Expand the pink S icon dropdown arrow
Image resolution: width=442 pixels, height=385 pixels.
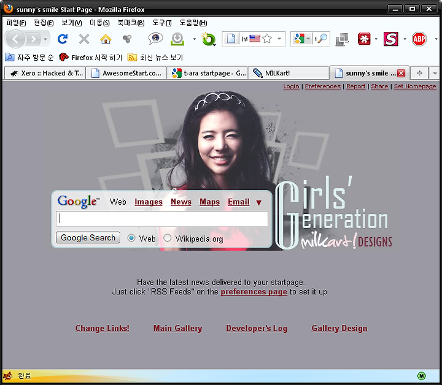(405, 39)
